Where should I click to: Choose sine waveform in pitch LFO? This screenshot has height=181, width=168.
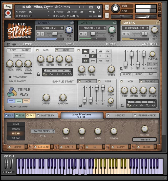tap(45, 74)
